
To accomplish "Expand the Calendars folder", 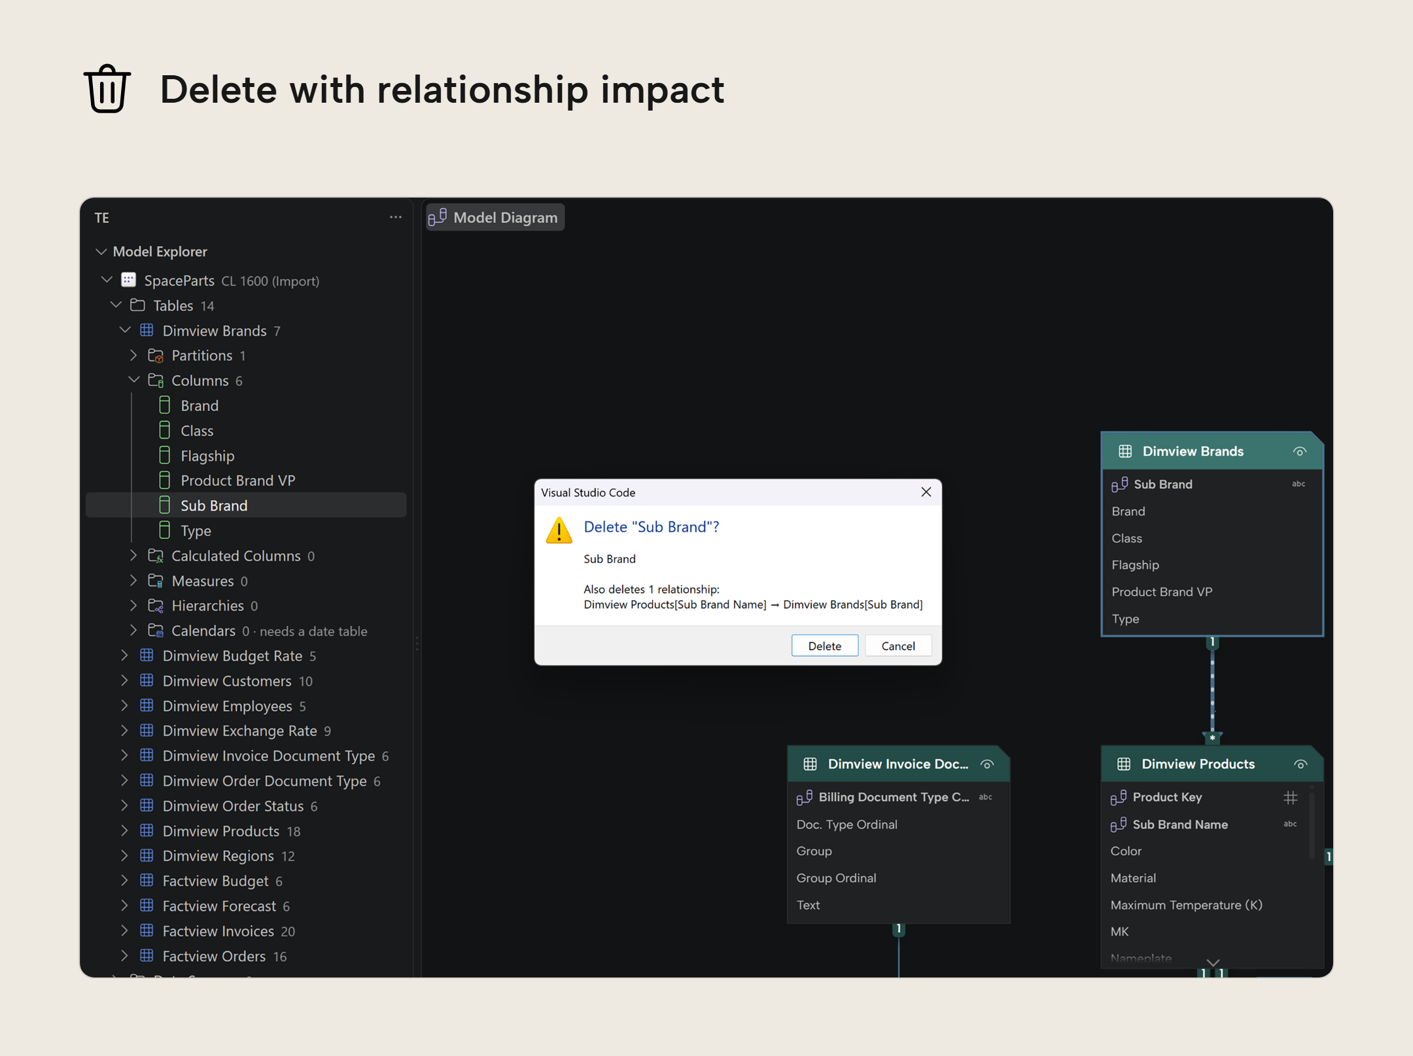I will coord(133,631).
